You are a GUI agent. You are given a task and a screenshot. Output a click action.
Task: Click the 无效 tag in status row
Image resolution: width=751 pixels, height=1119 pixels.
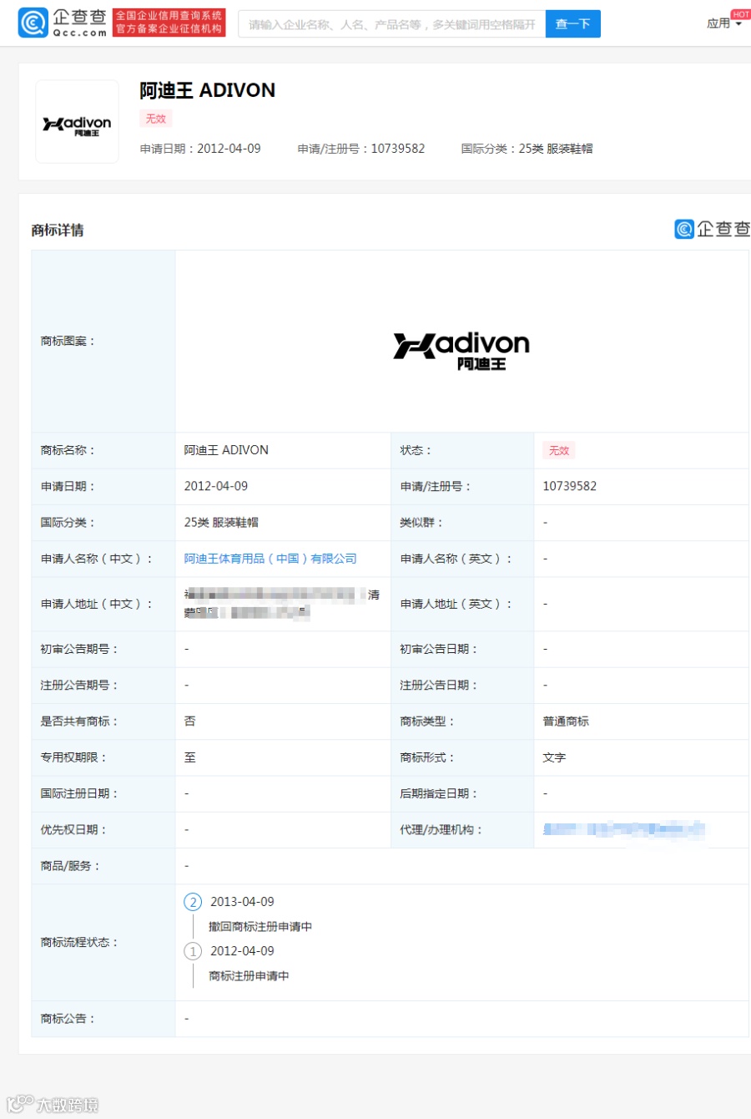559,450
